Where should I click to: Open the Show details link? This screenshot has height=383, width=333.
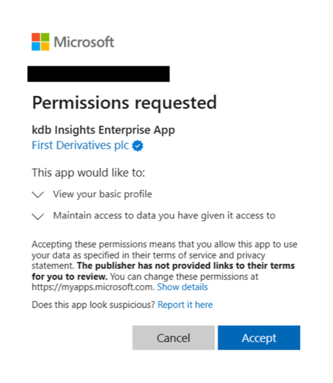(183, 287)
